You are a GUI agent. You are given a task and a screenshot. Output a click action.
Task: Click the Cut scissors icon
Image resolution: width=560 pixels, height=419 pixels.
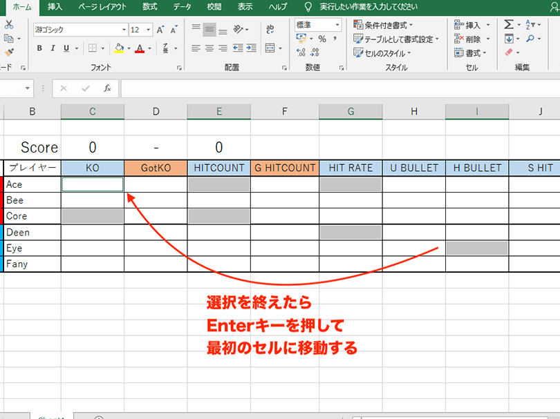tap(9, 25)
